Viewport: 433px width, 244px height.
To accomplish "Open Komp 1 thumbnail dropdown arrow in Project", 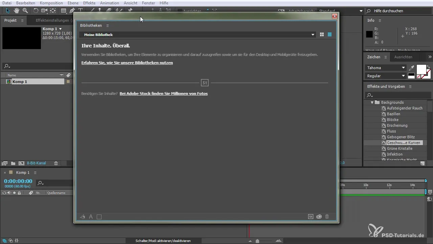I will [x=61, y=29].
